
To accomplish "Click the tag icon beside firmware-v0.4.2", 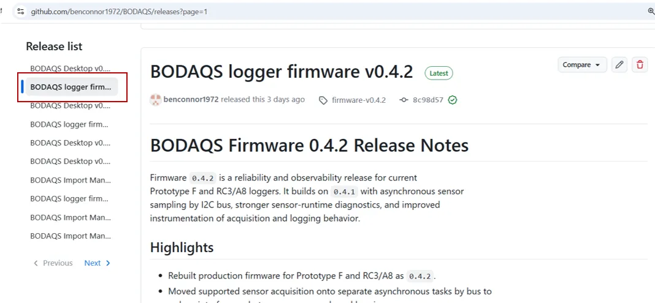I will tap(323, 100).
